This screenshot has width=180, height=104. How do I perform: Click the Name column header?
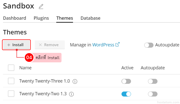point(25,68)
